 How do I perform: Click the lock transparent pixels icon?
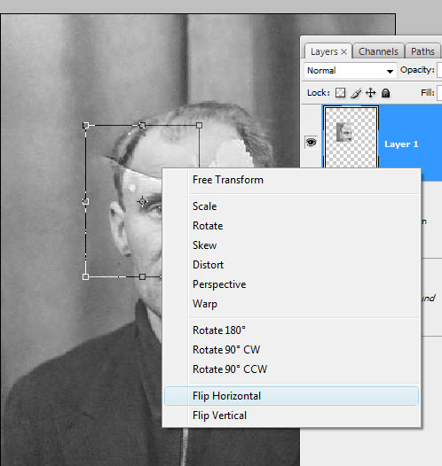[340, 93]
